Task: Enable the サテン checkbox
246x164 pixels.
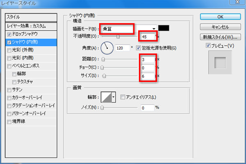Action: pyautogui.click(x=9, y=90)
